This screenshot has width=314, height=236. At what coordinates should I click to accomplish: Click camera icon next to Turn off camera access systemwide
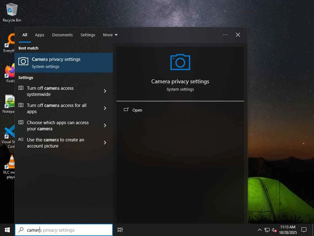21,88
